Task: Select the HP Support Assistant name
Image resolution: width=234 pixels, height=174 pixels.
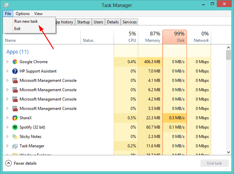Action: tap(38, 71)
